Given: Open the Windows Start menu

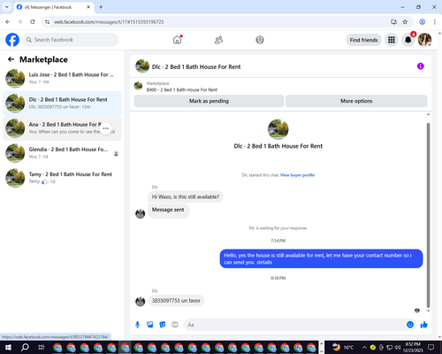Looking at the screenshot, I should click(8, 347).
